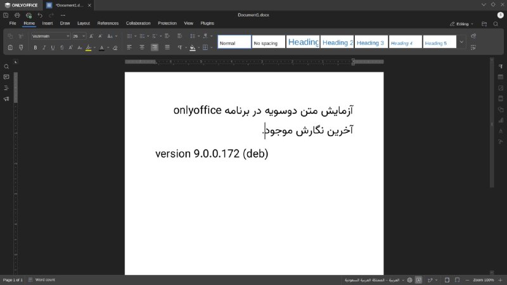Switch to the Draw tab
The image size is (507, 285).
pos(65,23)
